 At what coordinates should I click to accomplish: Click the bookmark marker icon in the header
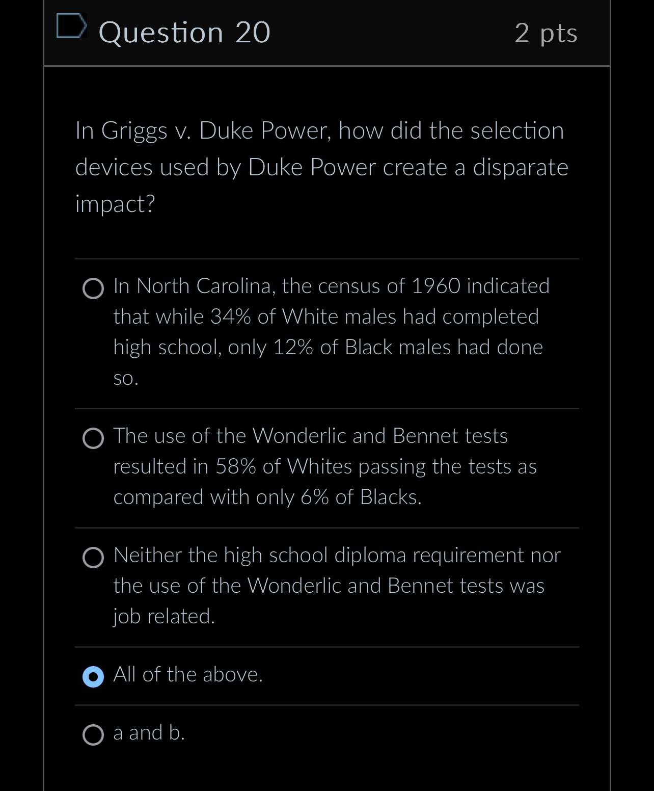72,29
